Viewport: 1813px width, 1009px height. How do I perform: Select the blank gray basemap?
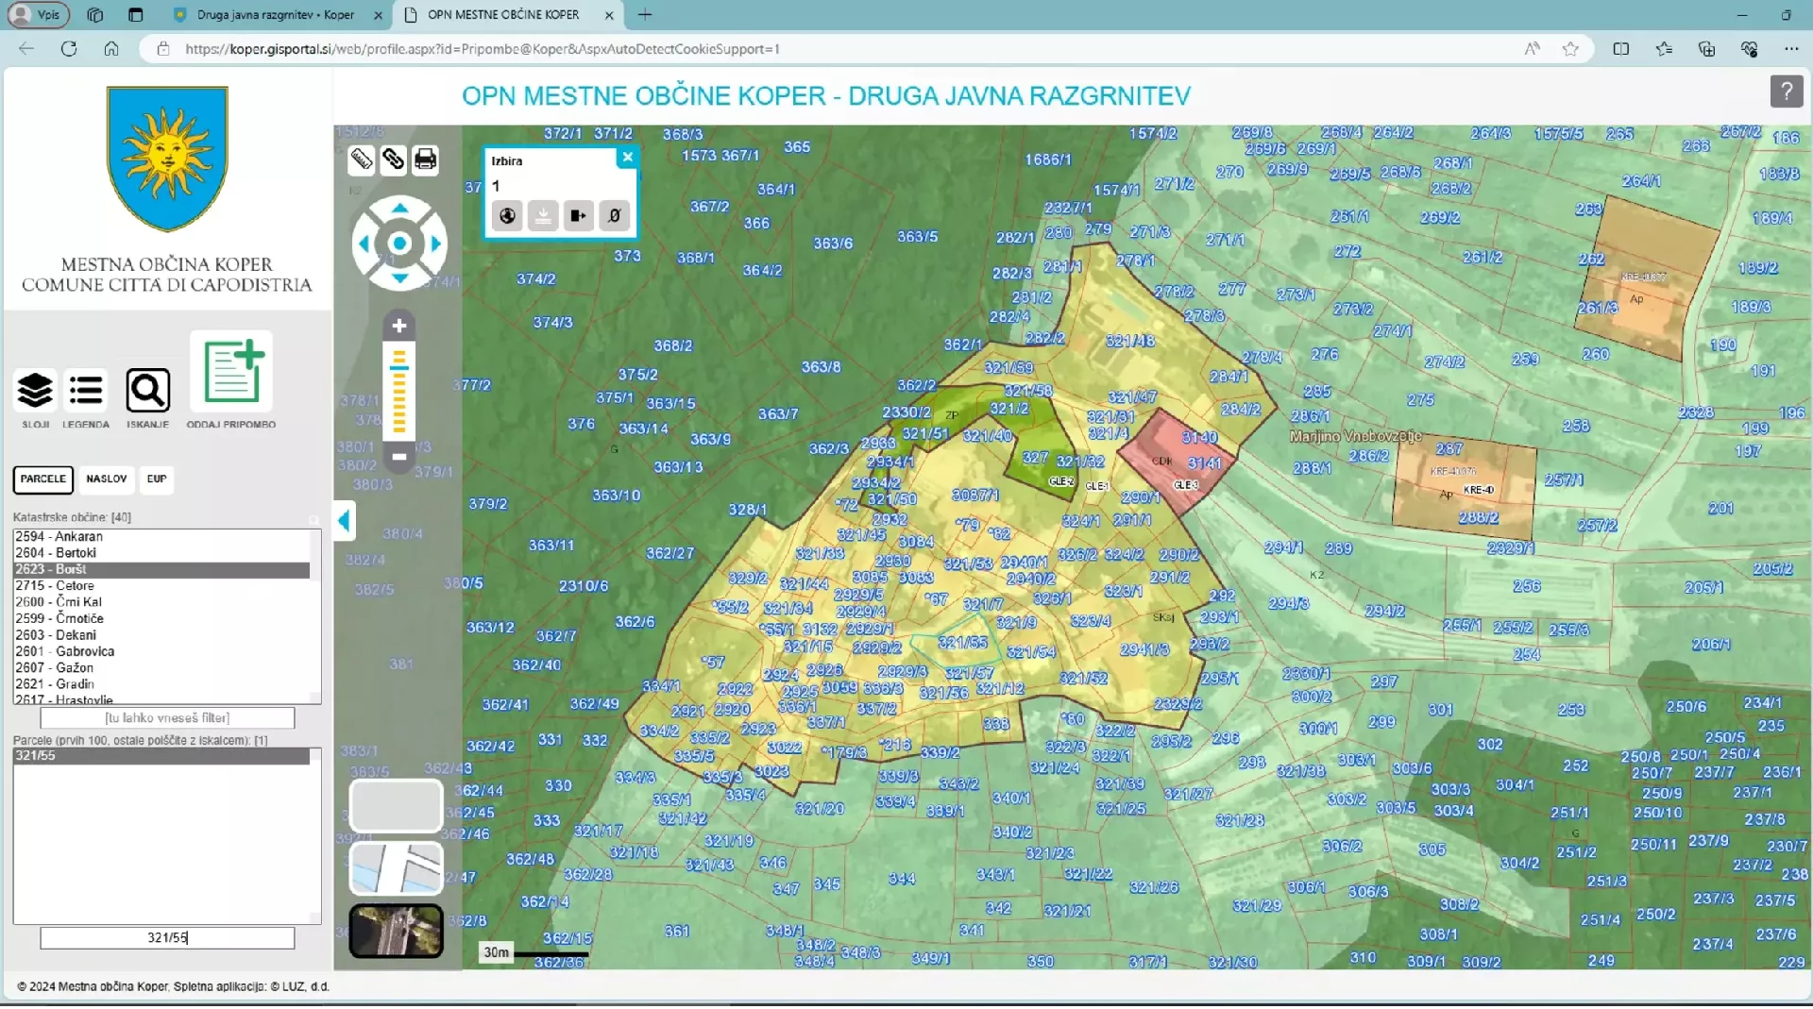(396, 805)
